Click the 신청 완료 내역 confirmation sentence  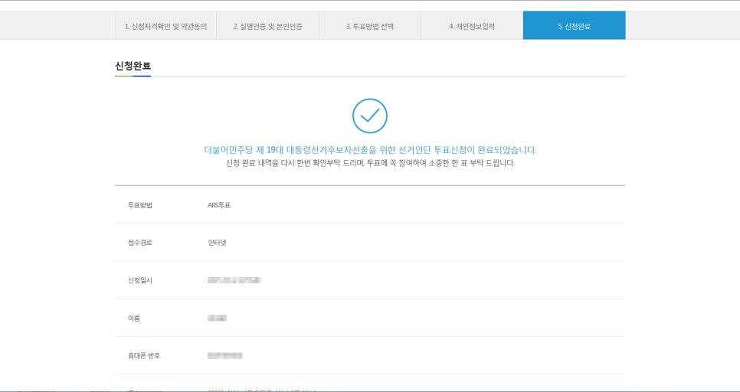coord(370,164)
